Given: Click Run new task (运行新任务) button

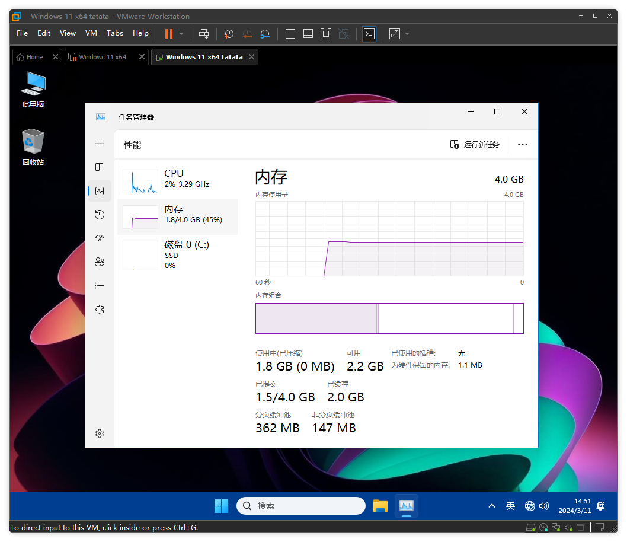Looking at the screenshot, I should click(x=475, y=144).
